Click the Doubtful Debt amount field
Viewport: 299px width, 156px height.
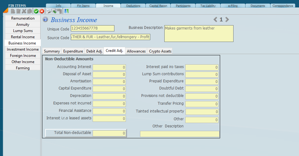[202, 89]
